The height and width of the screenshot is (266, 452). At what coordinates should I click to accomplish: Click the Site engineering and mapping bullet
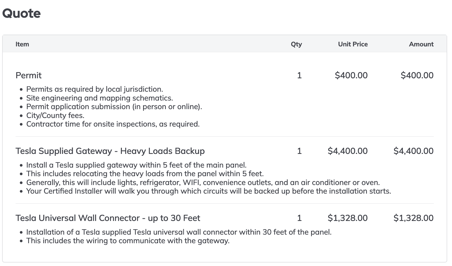(x=100, y=98)
